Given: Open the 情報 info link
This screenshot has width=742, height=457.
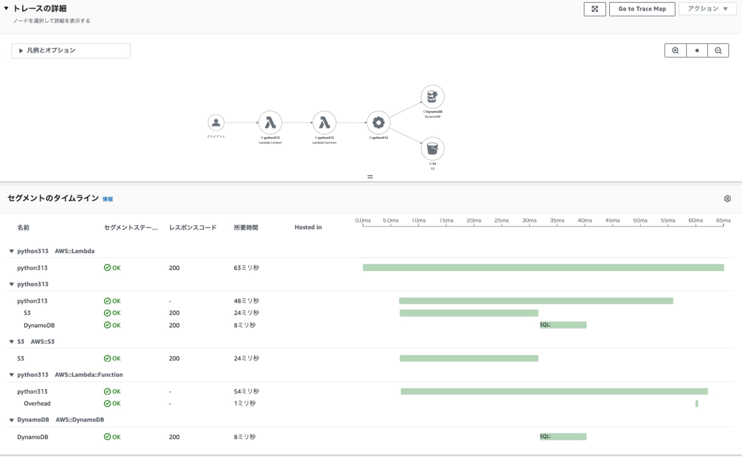Looking at the screenshot, I should tap(108, 199).
